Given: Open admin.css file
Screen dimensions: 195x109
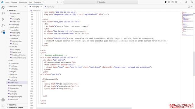Looking at the screenshot, I should 15,63.
